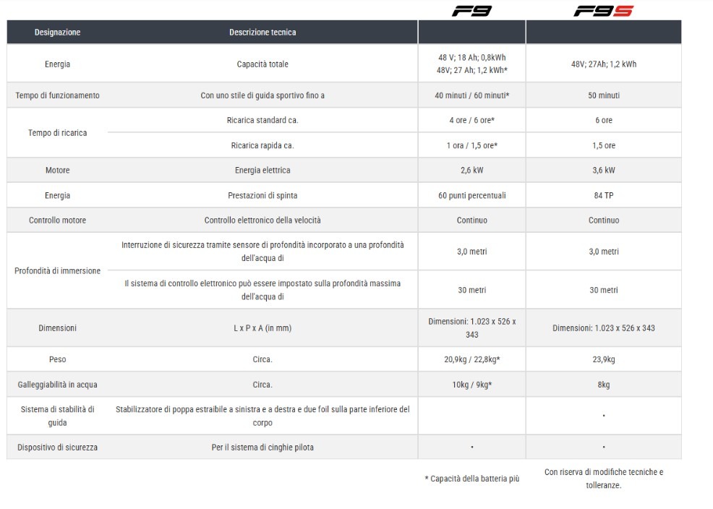This screenshot has height=509, width=713.
Task: Click the Dimensioni row label
Action: coord(57,328)
